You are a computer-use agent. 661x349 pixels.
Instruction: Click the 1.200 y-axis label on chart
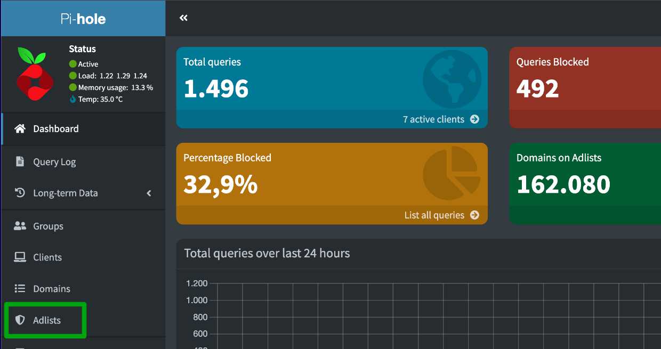click(197, 283)
